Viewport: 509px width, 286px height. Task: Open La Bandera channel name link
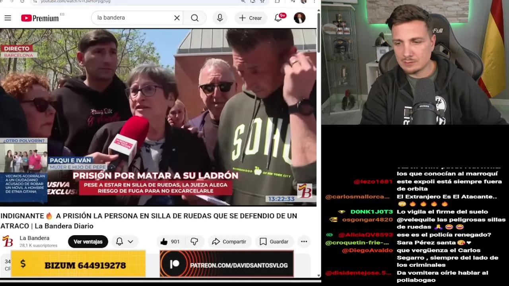click(35, 238)
